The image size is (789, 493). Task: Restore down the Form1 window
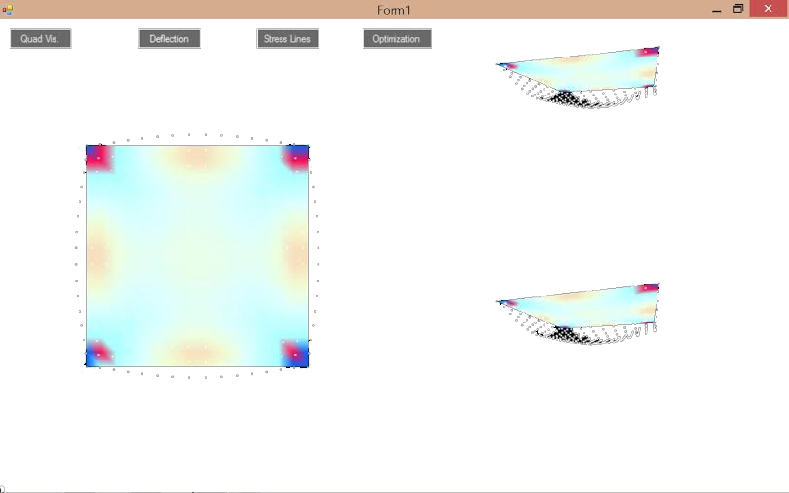(738, 9)
